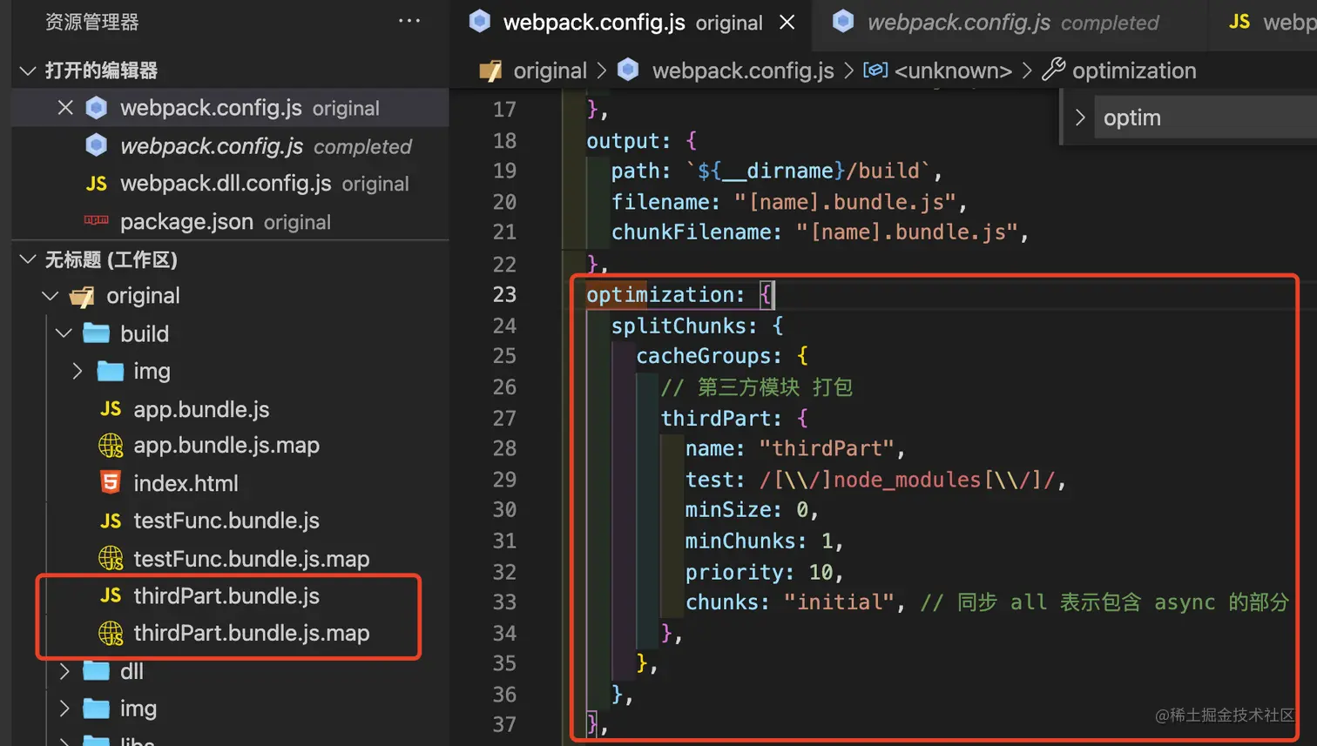Click breadcrumb original folder icon
Viewport: 1317px width, 746px height.
click(x=490, y=71)
